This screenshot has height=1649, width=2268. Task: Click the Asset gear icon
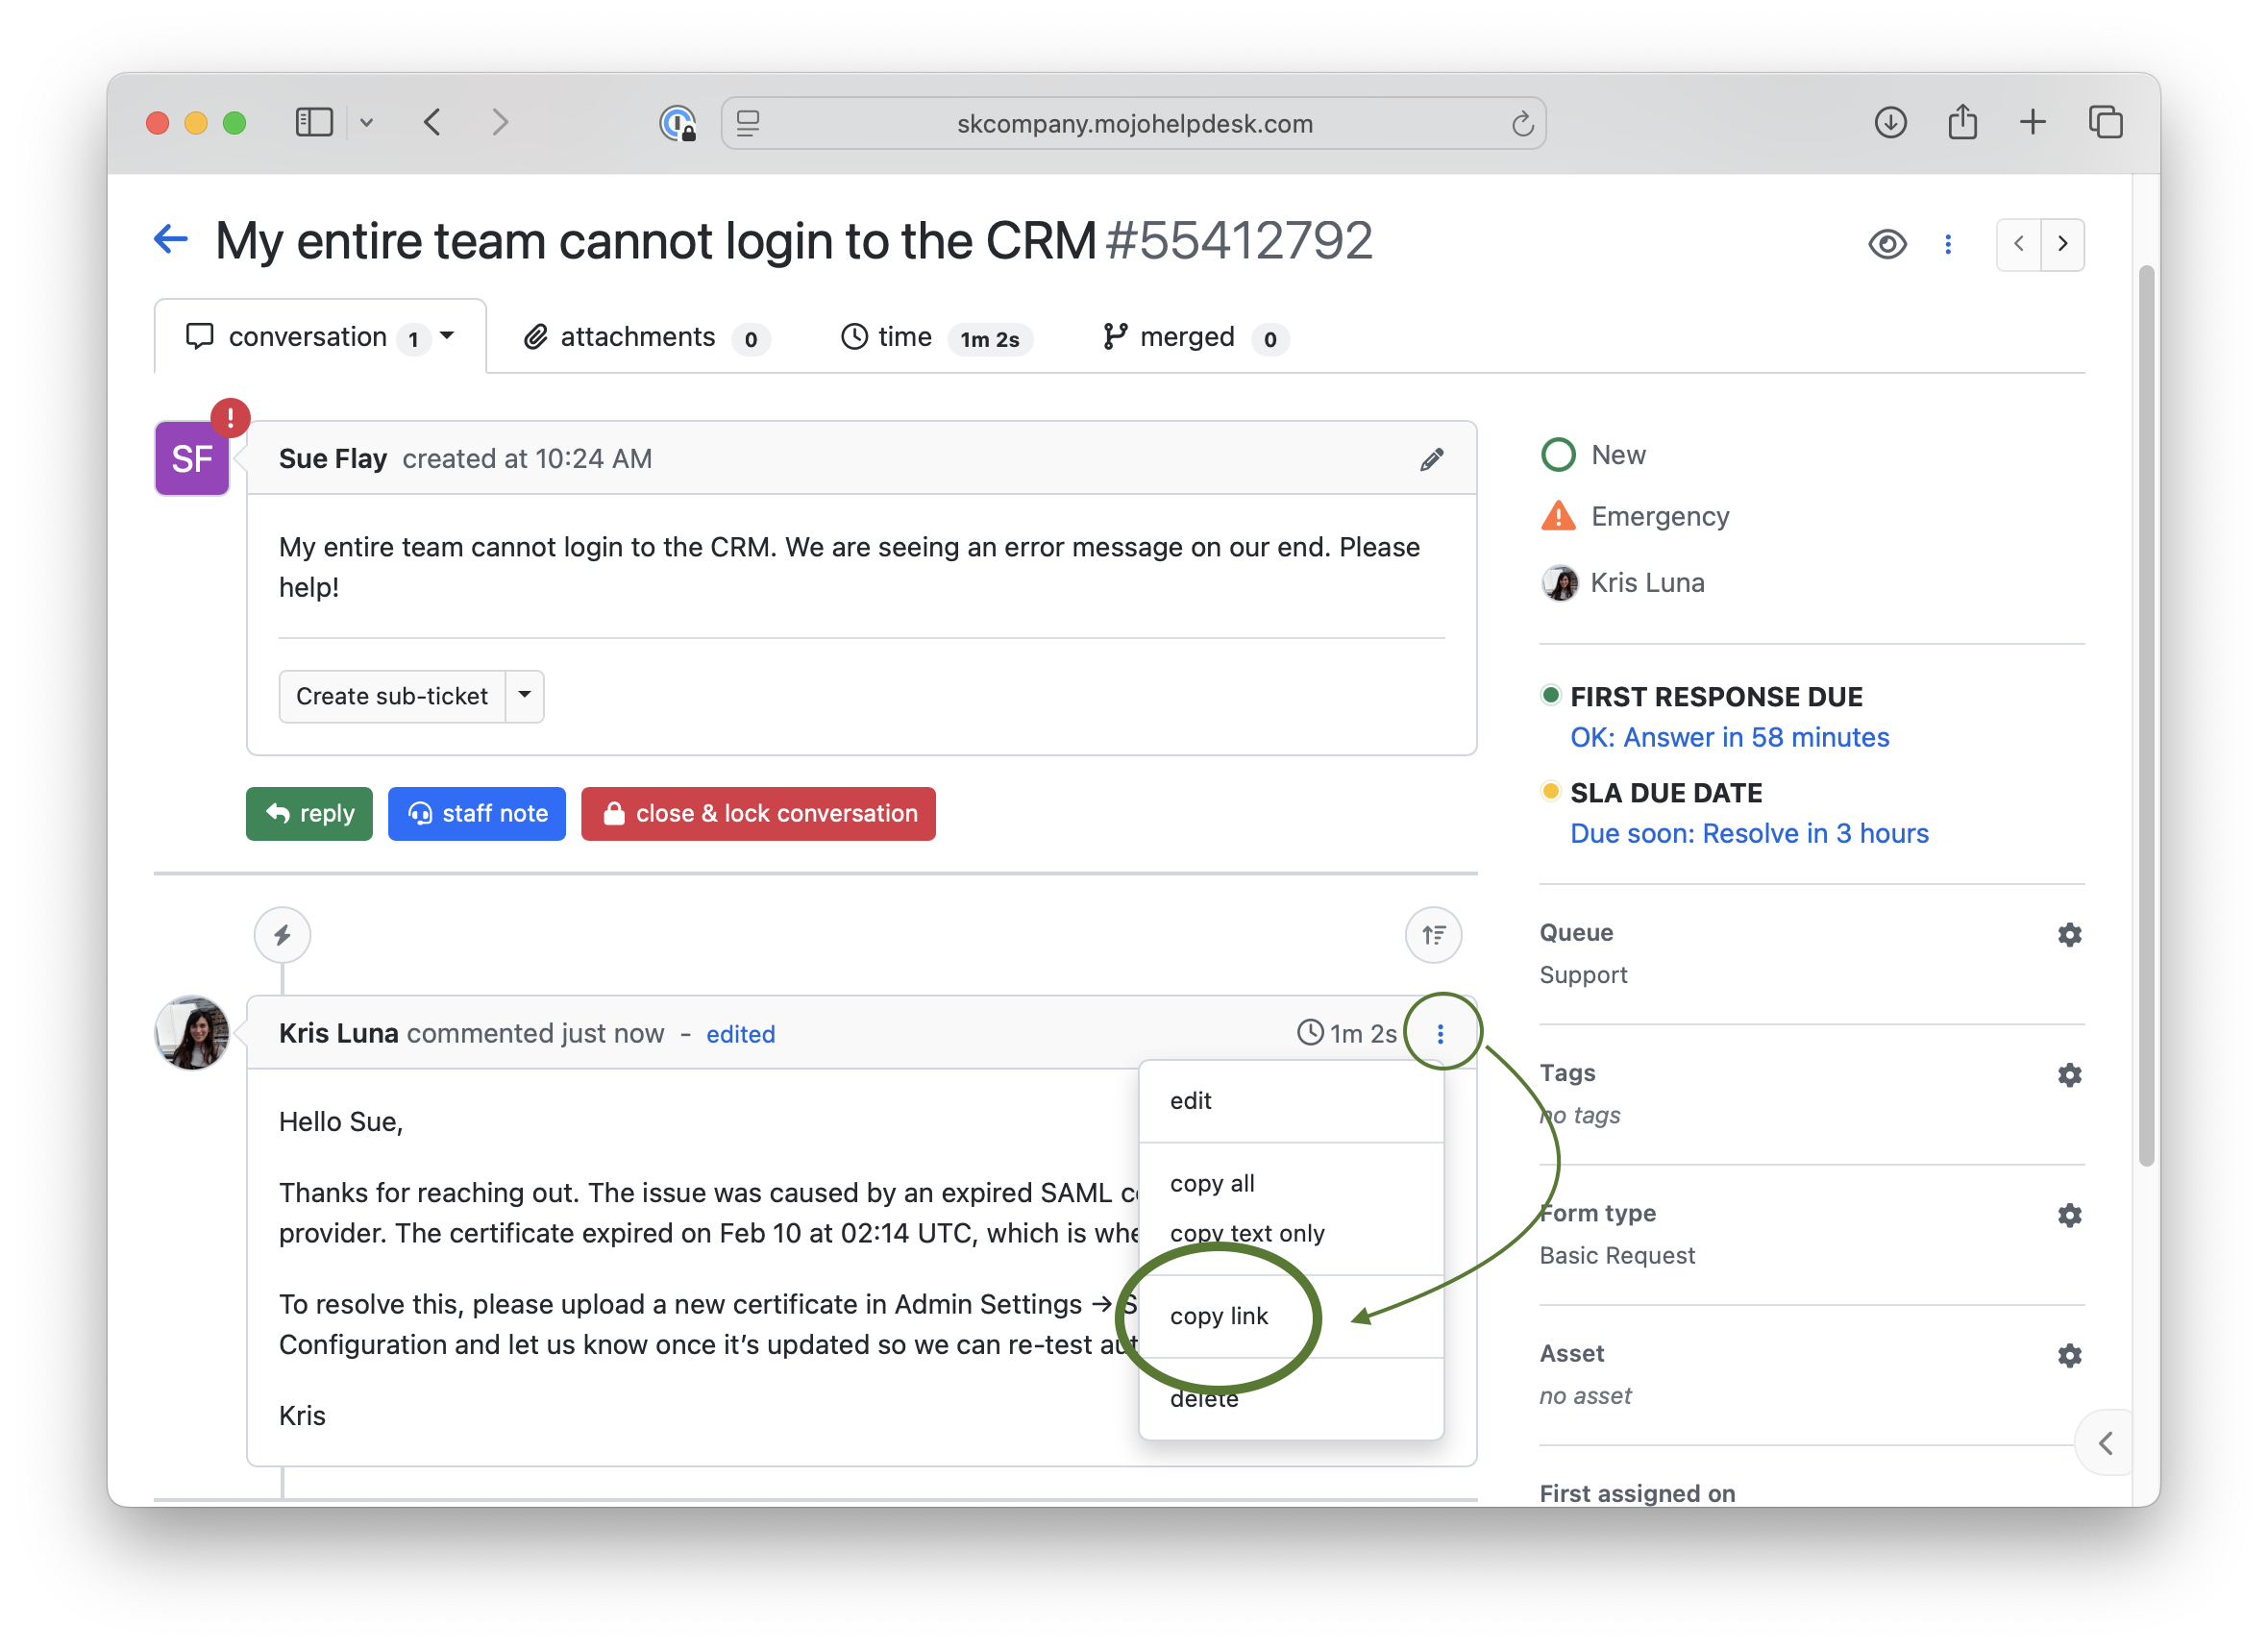(2069, 1355)
